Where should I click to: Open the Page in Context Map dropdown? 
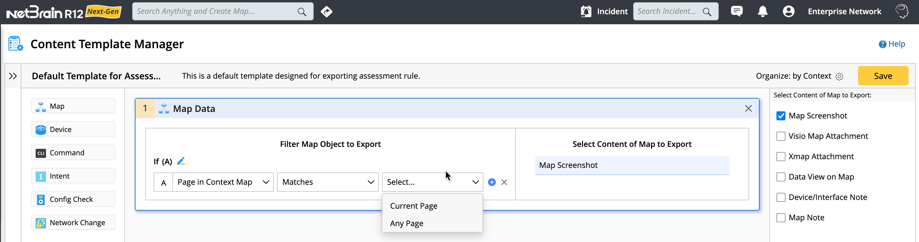[x=223, y=182]
